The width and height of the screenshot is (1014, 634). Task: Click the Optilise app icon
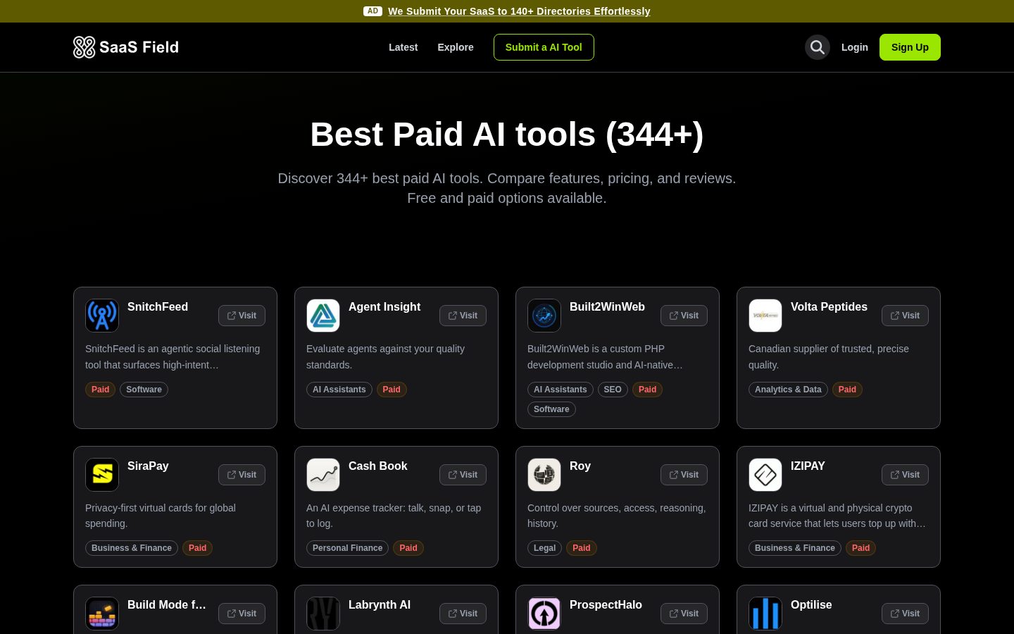765,614
